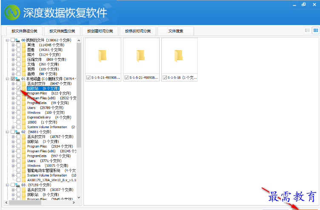Viewport: 320px width, 210px height.
Task: Check the 音频 (98) checkbox
Action: pos(19,74)
